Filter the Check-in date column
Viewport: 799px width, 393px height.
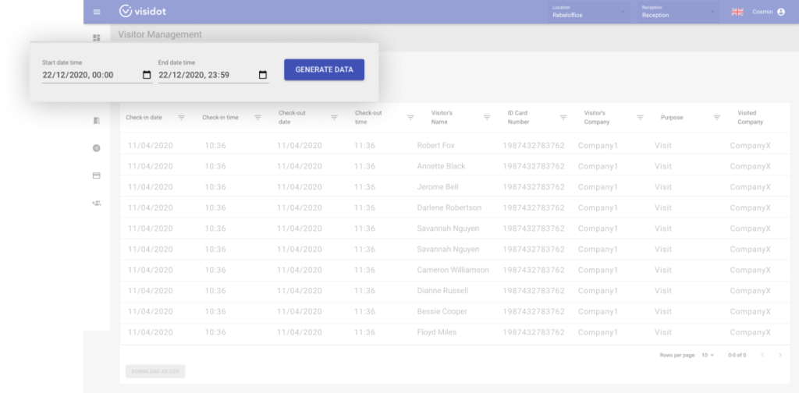coord(181,118)
